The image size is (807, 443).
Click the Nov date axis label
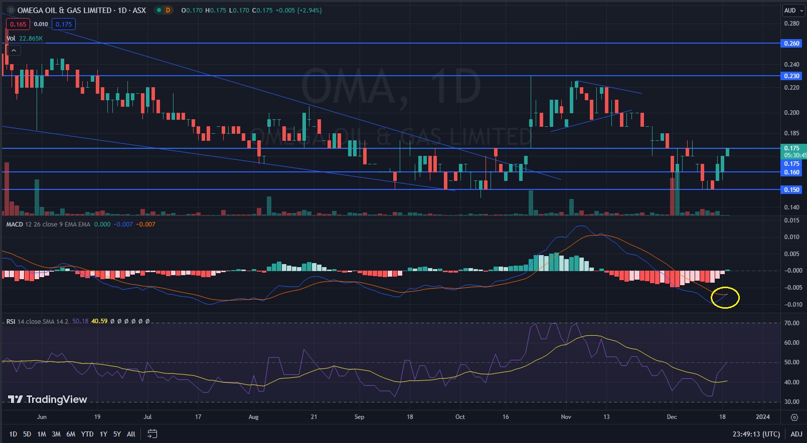pyautogui.click(x=566, y=417)
